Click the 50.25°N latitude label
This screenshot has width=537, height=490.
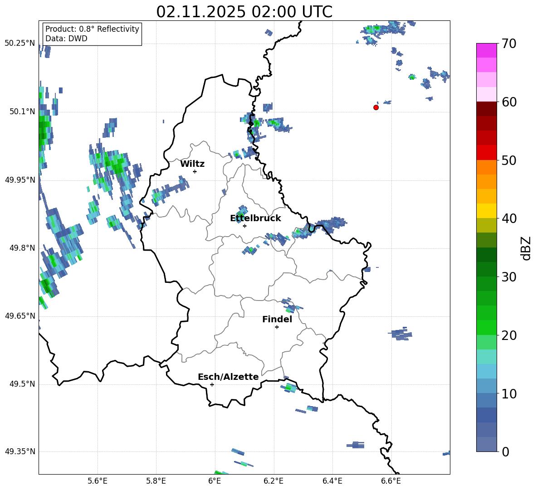point(20,44)
